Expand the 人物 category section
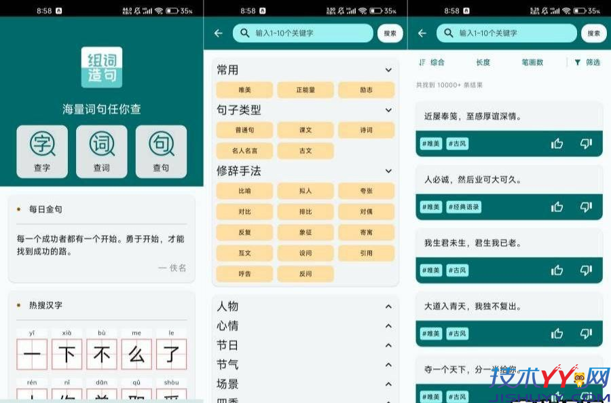 (x=388, y=306)
